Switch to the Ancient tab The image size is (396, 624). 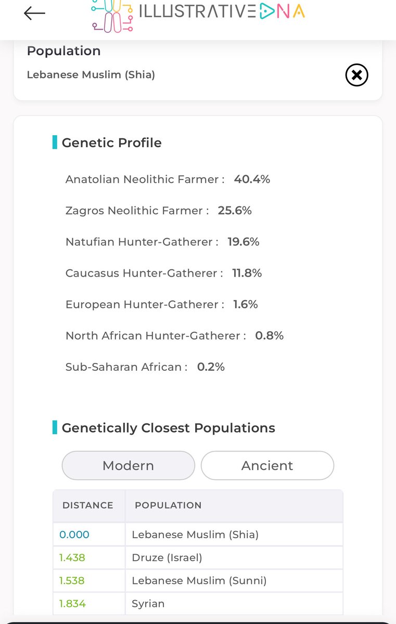pyautogui.click(x=267, y=465)
